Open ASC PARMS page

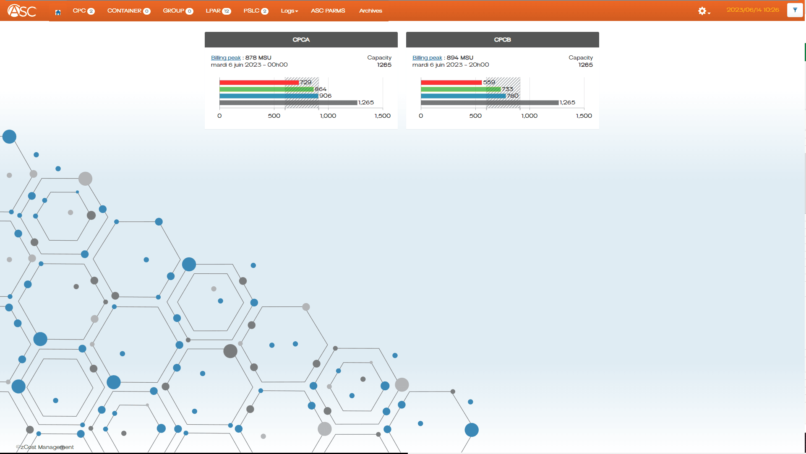tap(328, 11)
